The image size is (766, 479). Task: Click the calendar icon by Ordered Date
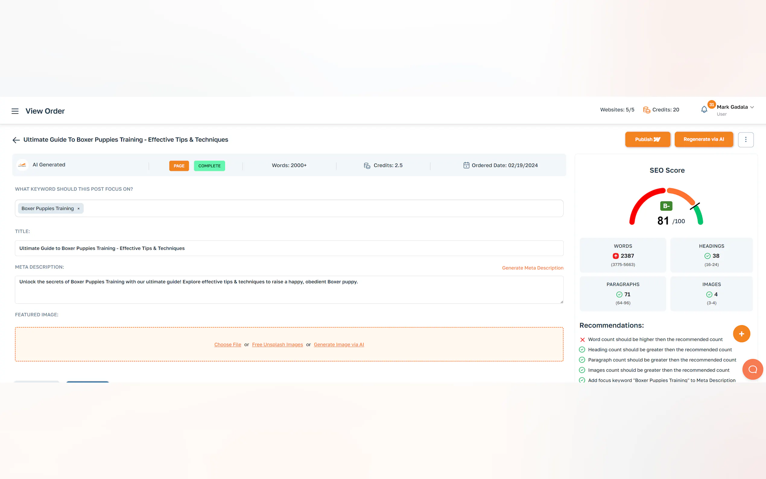[466, 165]
